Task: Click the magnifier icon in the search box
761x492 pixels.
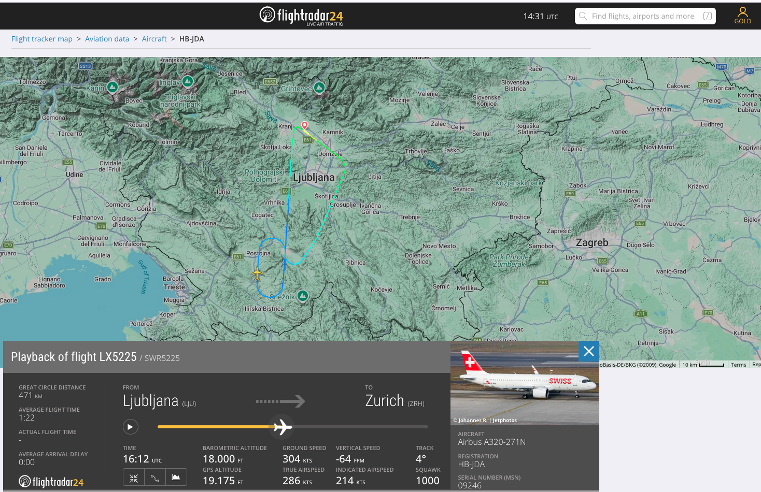Action: [583, 16]
